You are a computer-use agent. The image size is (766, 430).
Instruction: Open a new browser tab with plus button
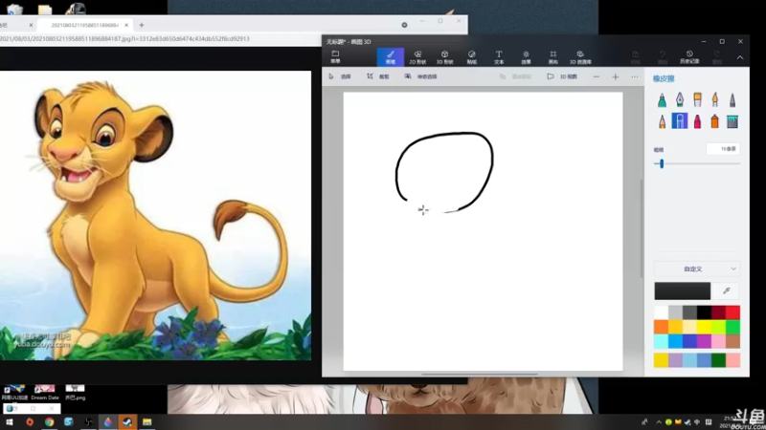(142, 25)
